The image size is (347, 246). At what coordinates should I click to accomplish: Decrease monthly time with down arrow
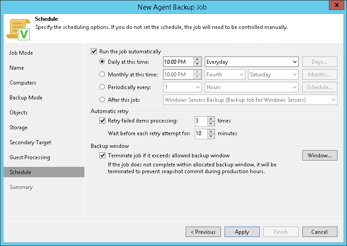(197, 76)
